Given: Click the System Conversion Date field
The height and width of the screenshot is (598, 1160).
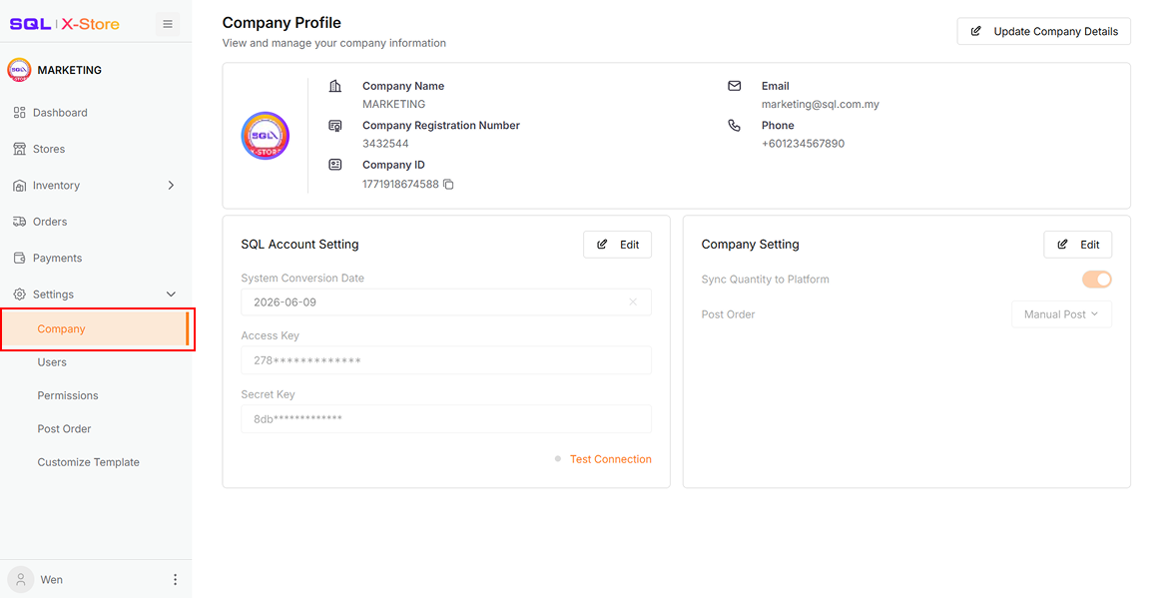Looking at the screenshot, I should coord(446,301).
